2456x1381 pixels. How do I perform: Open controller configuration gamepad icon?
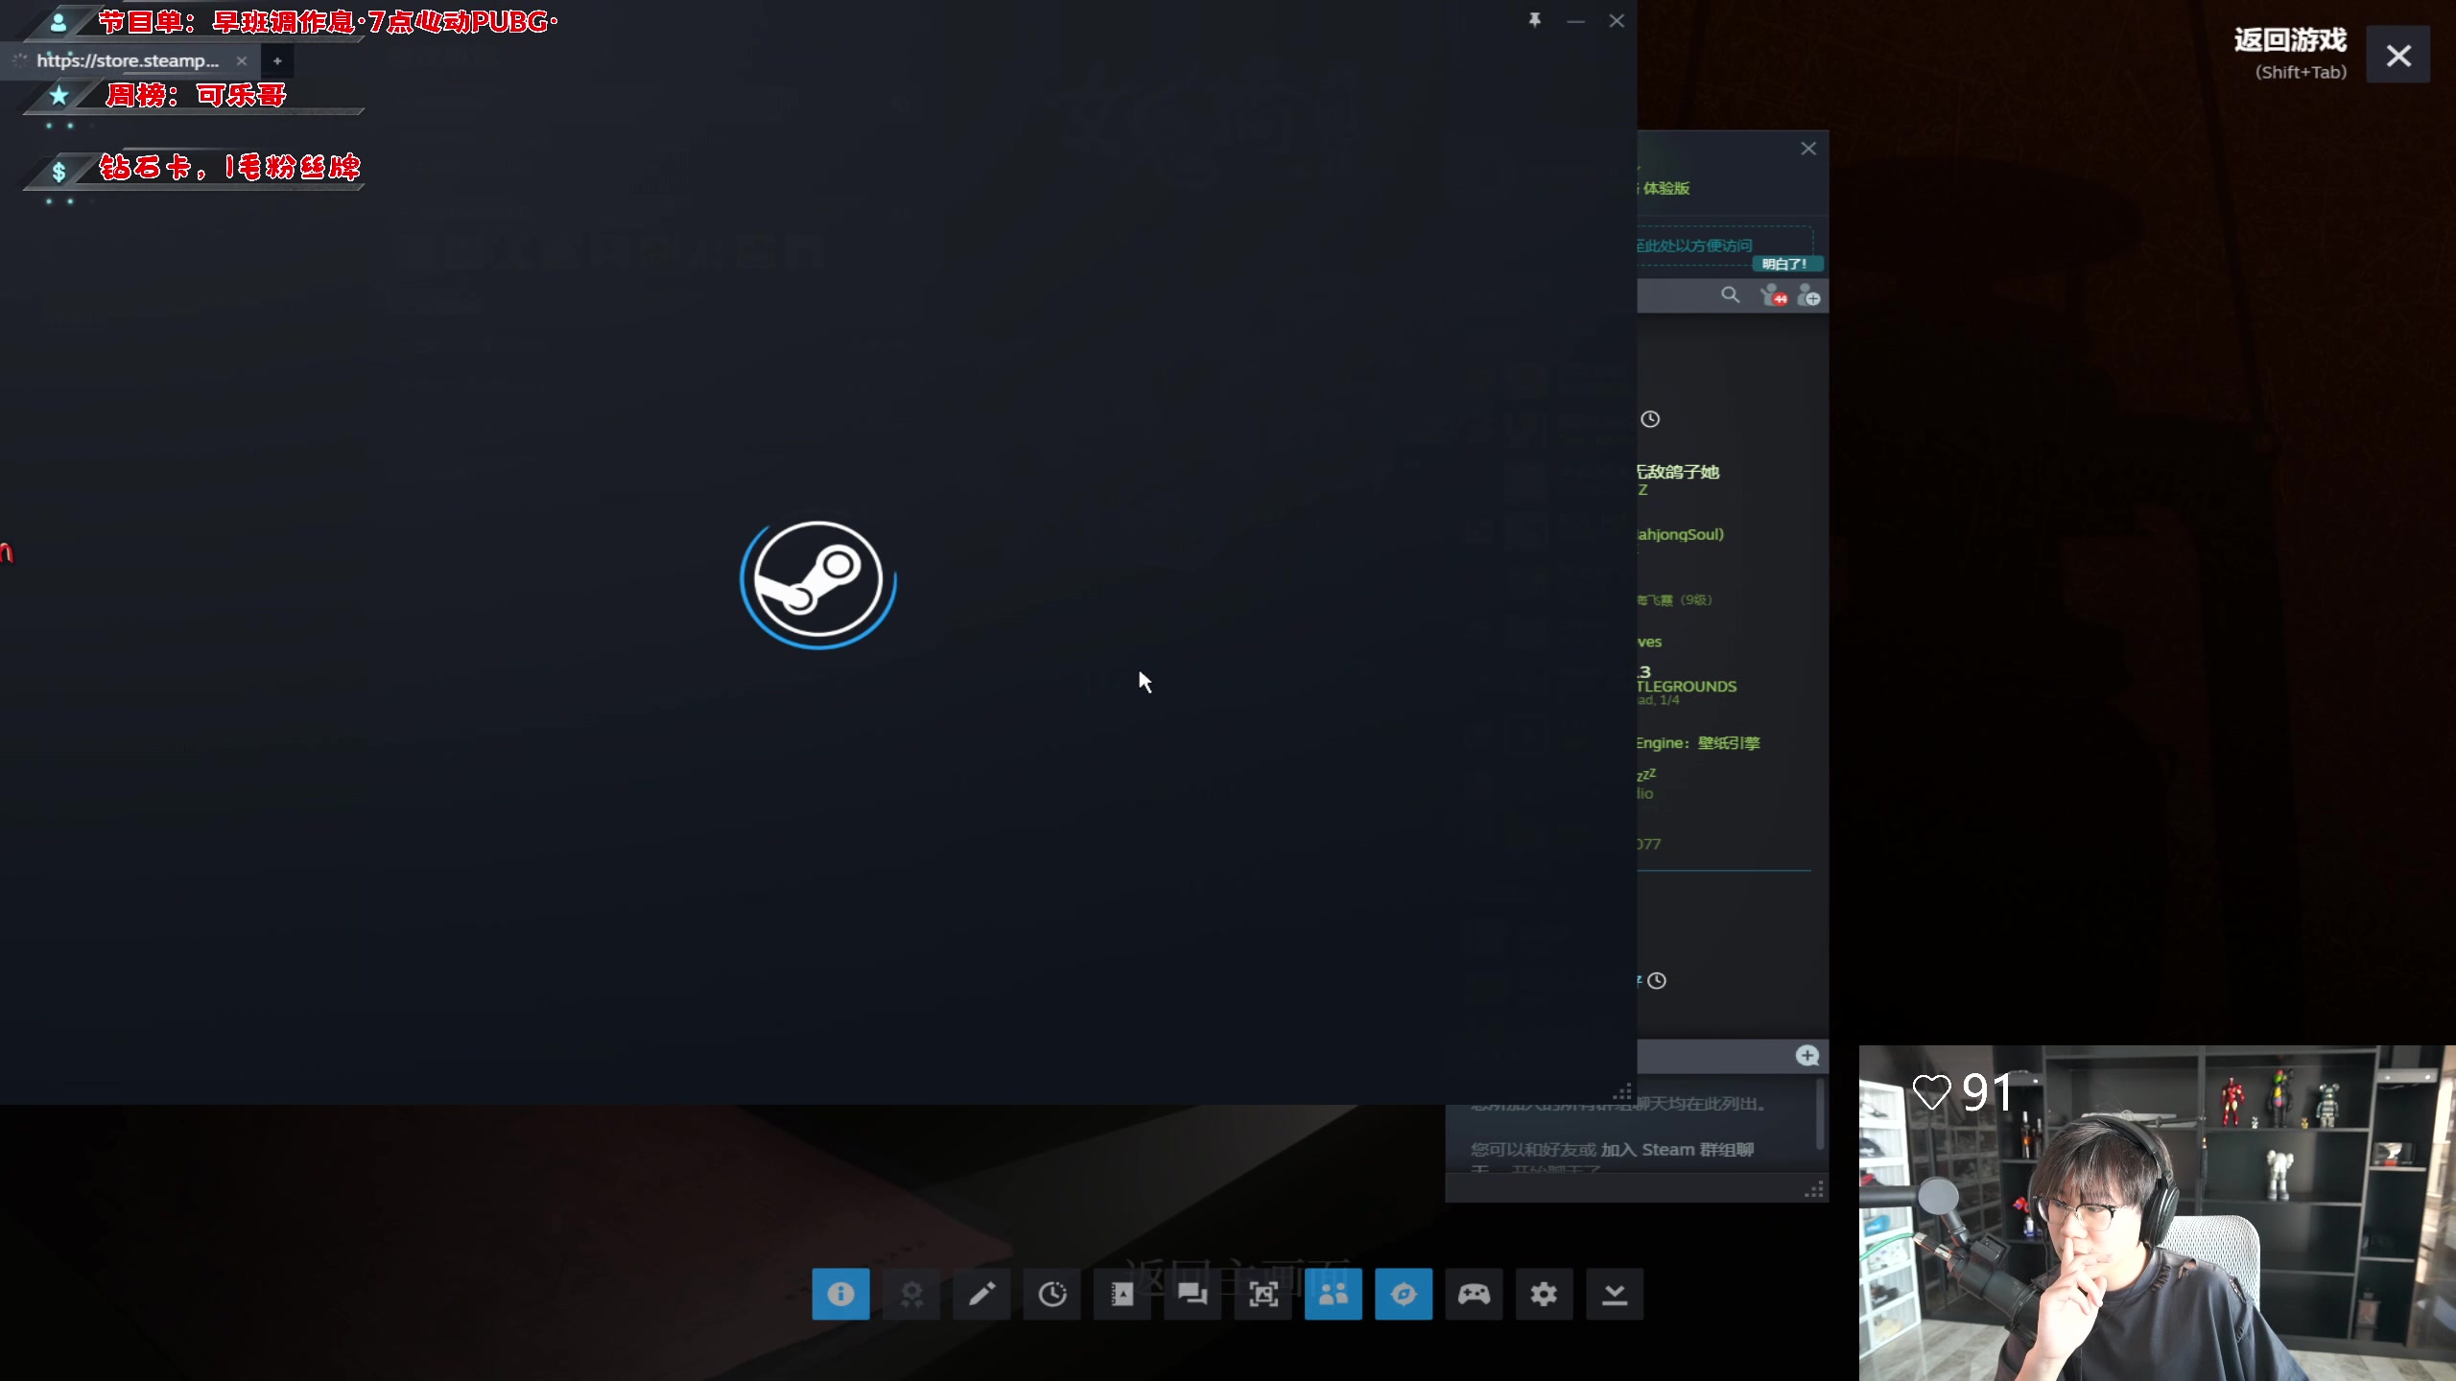click(x=1474, y=1294)
